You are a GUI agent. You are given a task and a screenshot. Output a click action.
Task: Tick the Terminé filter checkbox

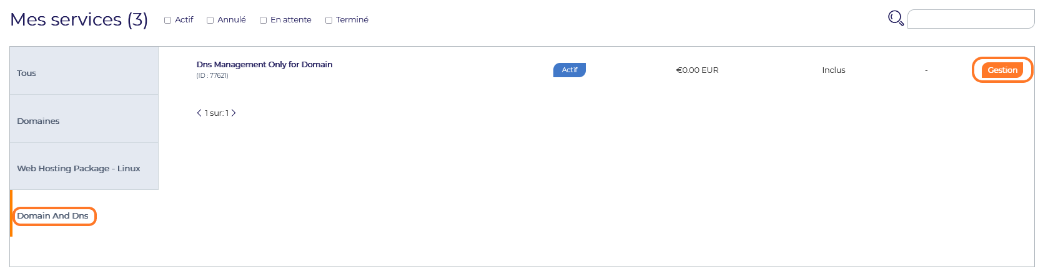(329, 20)
